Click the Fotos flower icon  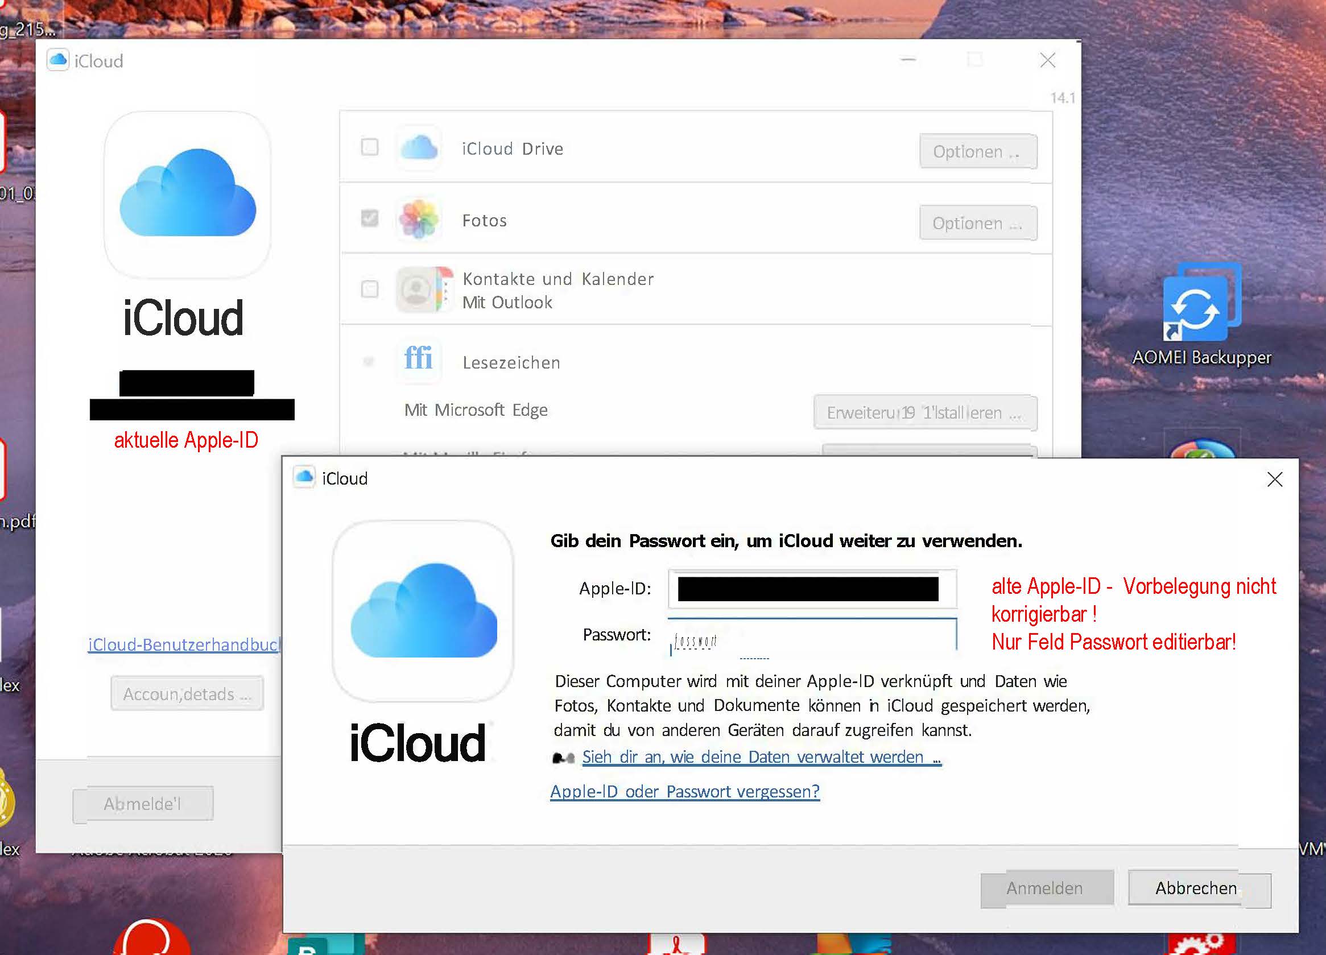coord(419,220)
